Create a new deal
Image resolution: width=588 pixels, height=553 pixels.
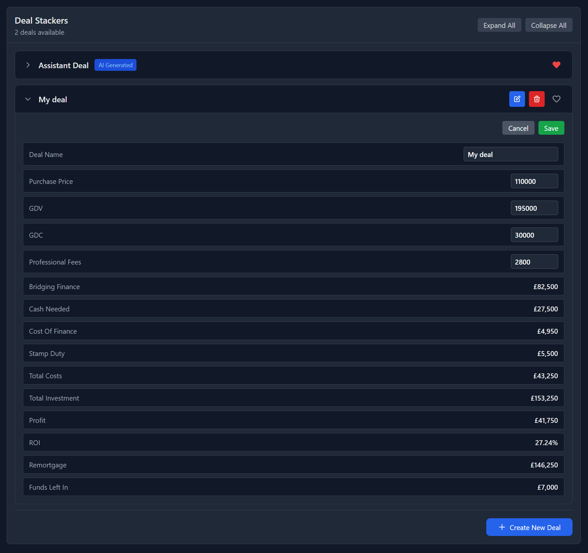click(x=529, y=527)
